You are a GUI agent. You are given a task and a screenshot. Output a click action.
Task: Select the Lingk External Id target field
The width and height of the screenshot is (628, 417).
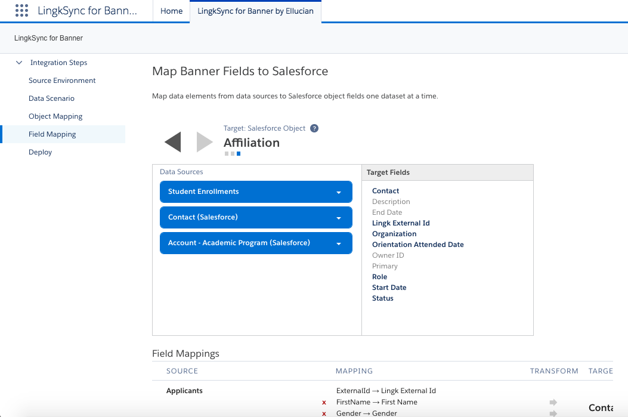401,223
